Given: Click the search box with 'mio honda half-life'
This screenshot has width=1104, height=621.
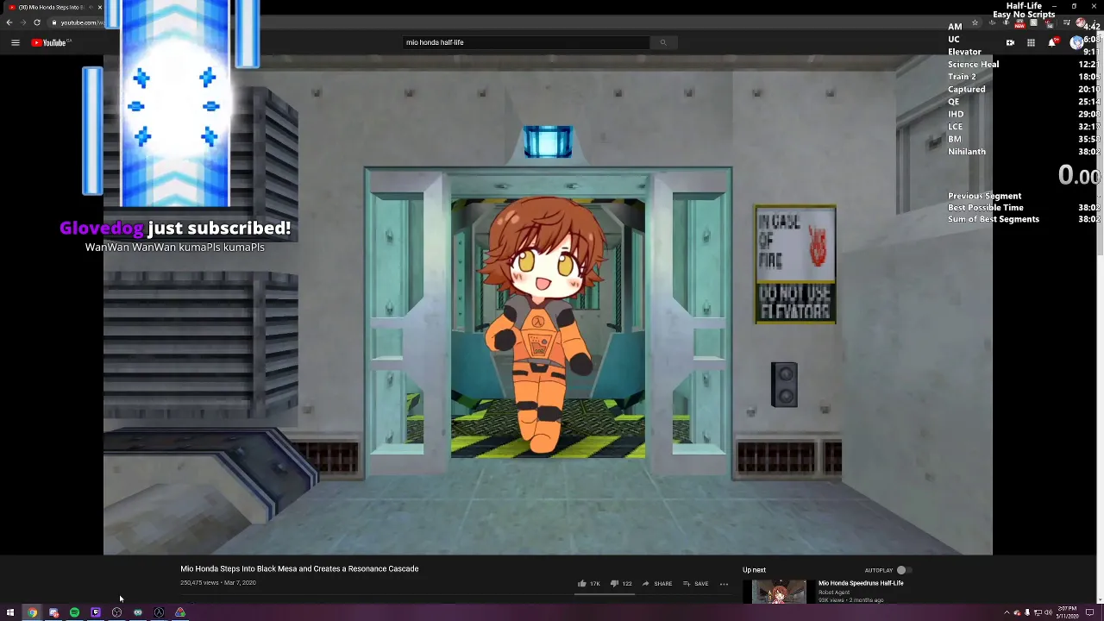Looking at the screenshot, I should tap(526, 42).
